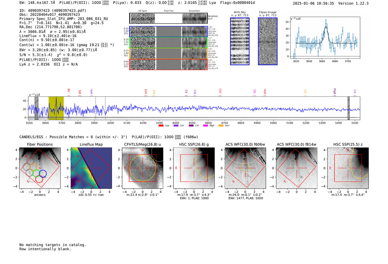
Task: Click the Cont(n) = 9.50(±0.00)e-17 line
Action: coord(47,40)
